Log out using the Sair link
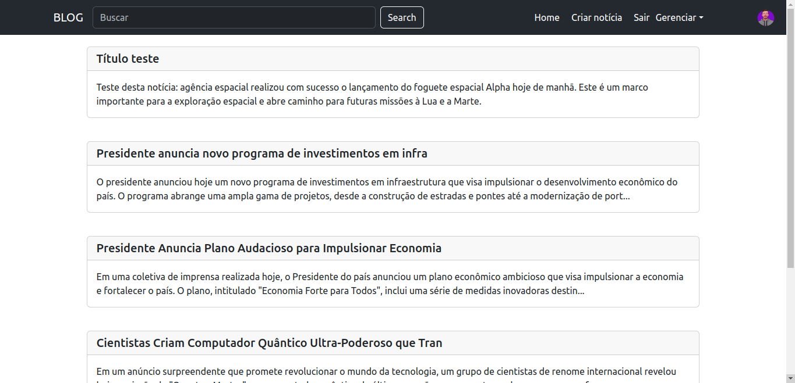795x383 pixels. tap(641, 17)
